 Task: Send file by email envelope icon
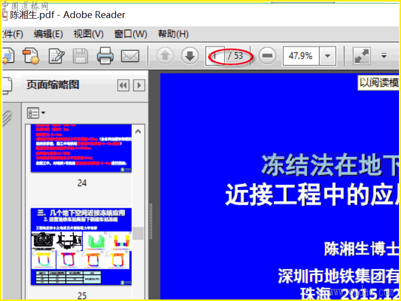pyautogui.click(x=130, y=56)
